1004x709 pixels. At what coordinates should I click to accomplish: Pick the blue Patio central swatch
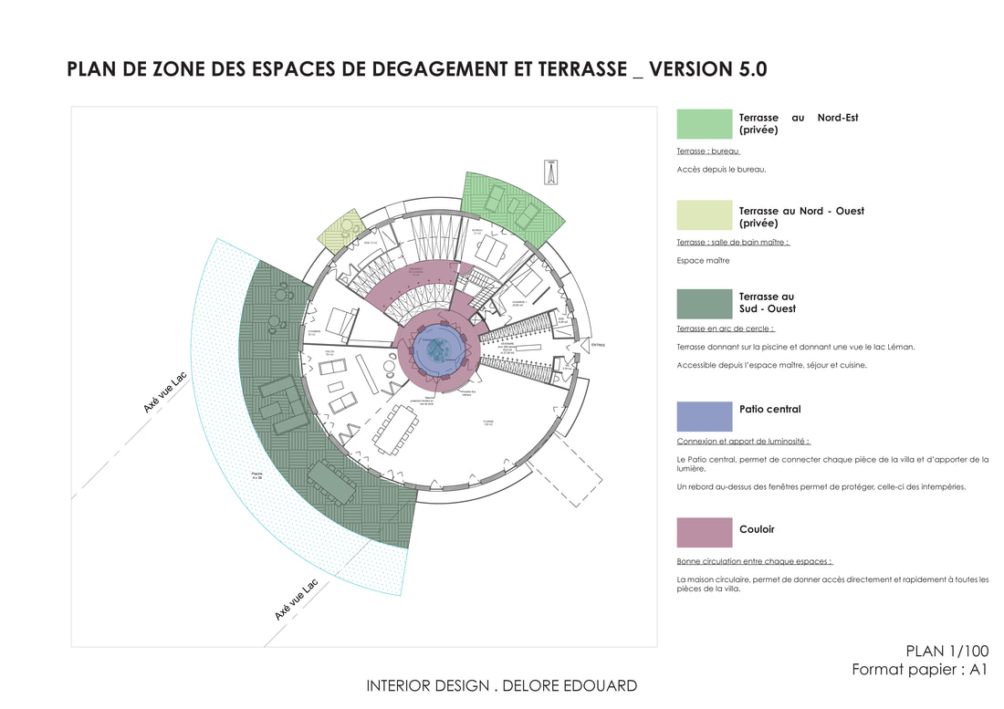click(x=705, y=416)
